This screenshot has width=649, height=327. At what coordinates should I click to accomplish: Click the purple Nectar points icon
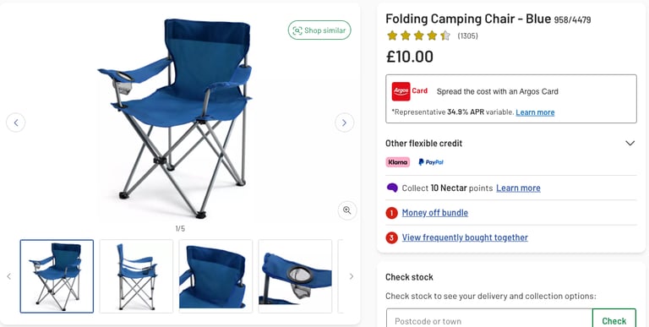pyautogui.click(x=392, y=188)
